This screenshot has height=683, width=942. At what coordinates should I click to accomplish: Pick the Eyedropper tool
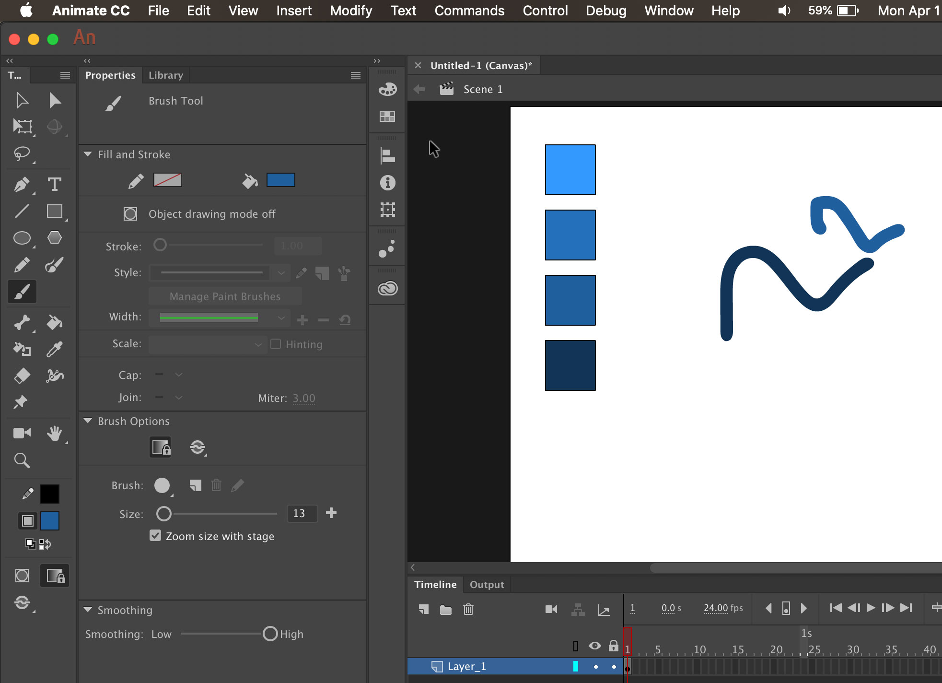pyautogui.click(x=55, y=349)
